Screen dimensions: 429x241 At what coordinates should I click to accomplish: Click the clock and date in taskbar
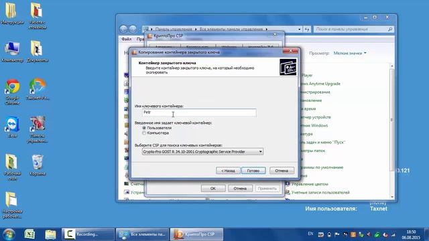coord(411,234)
